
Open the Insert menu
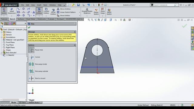39,5
